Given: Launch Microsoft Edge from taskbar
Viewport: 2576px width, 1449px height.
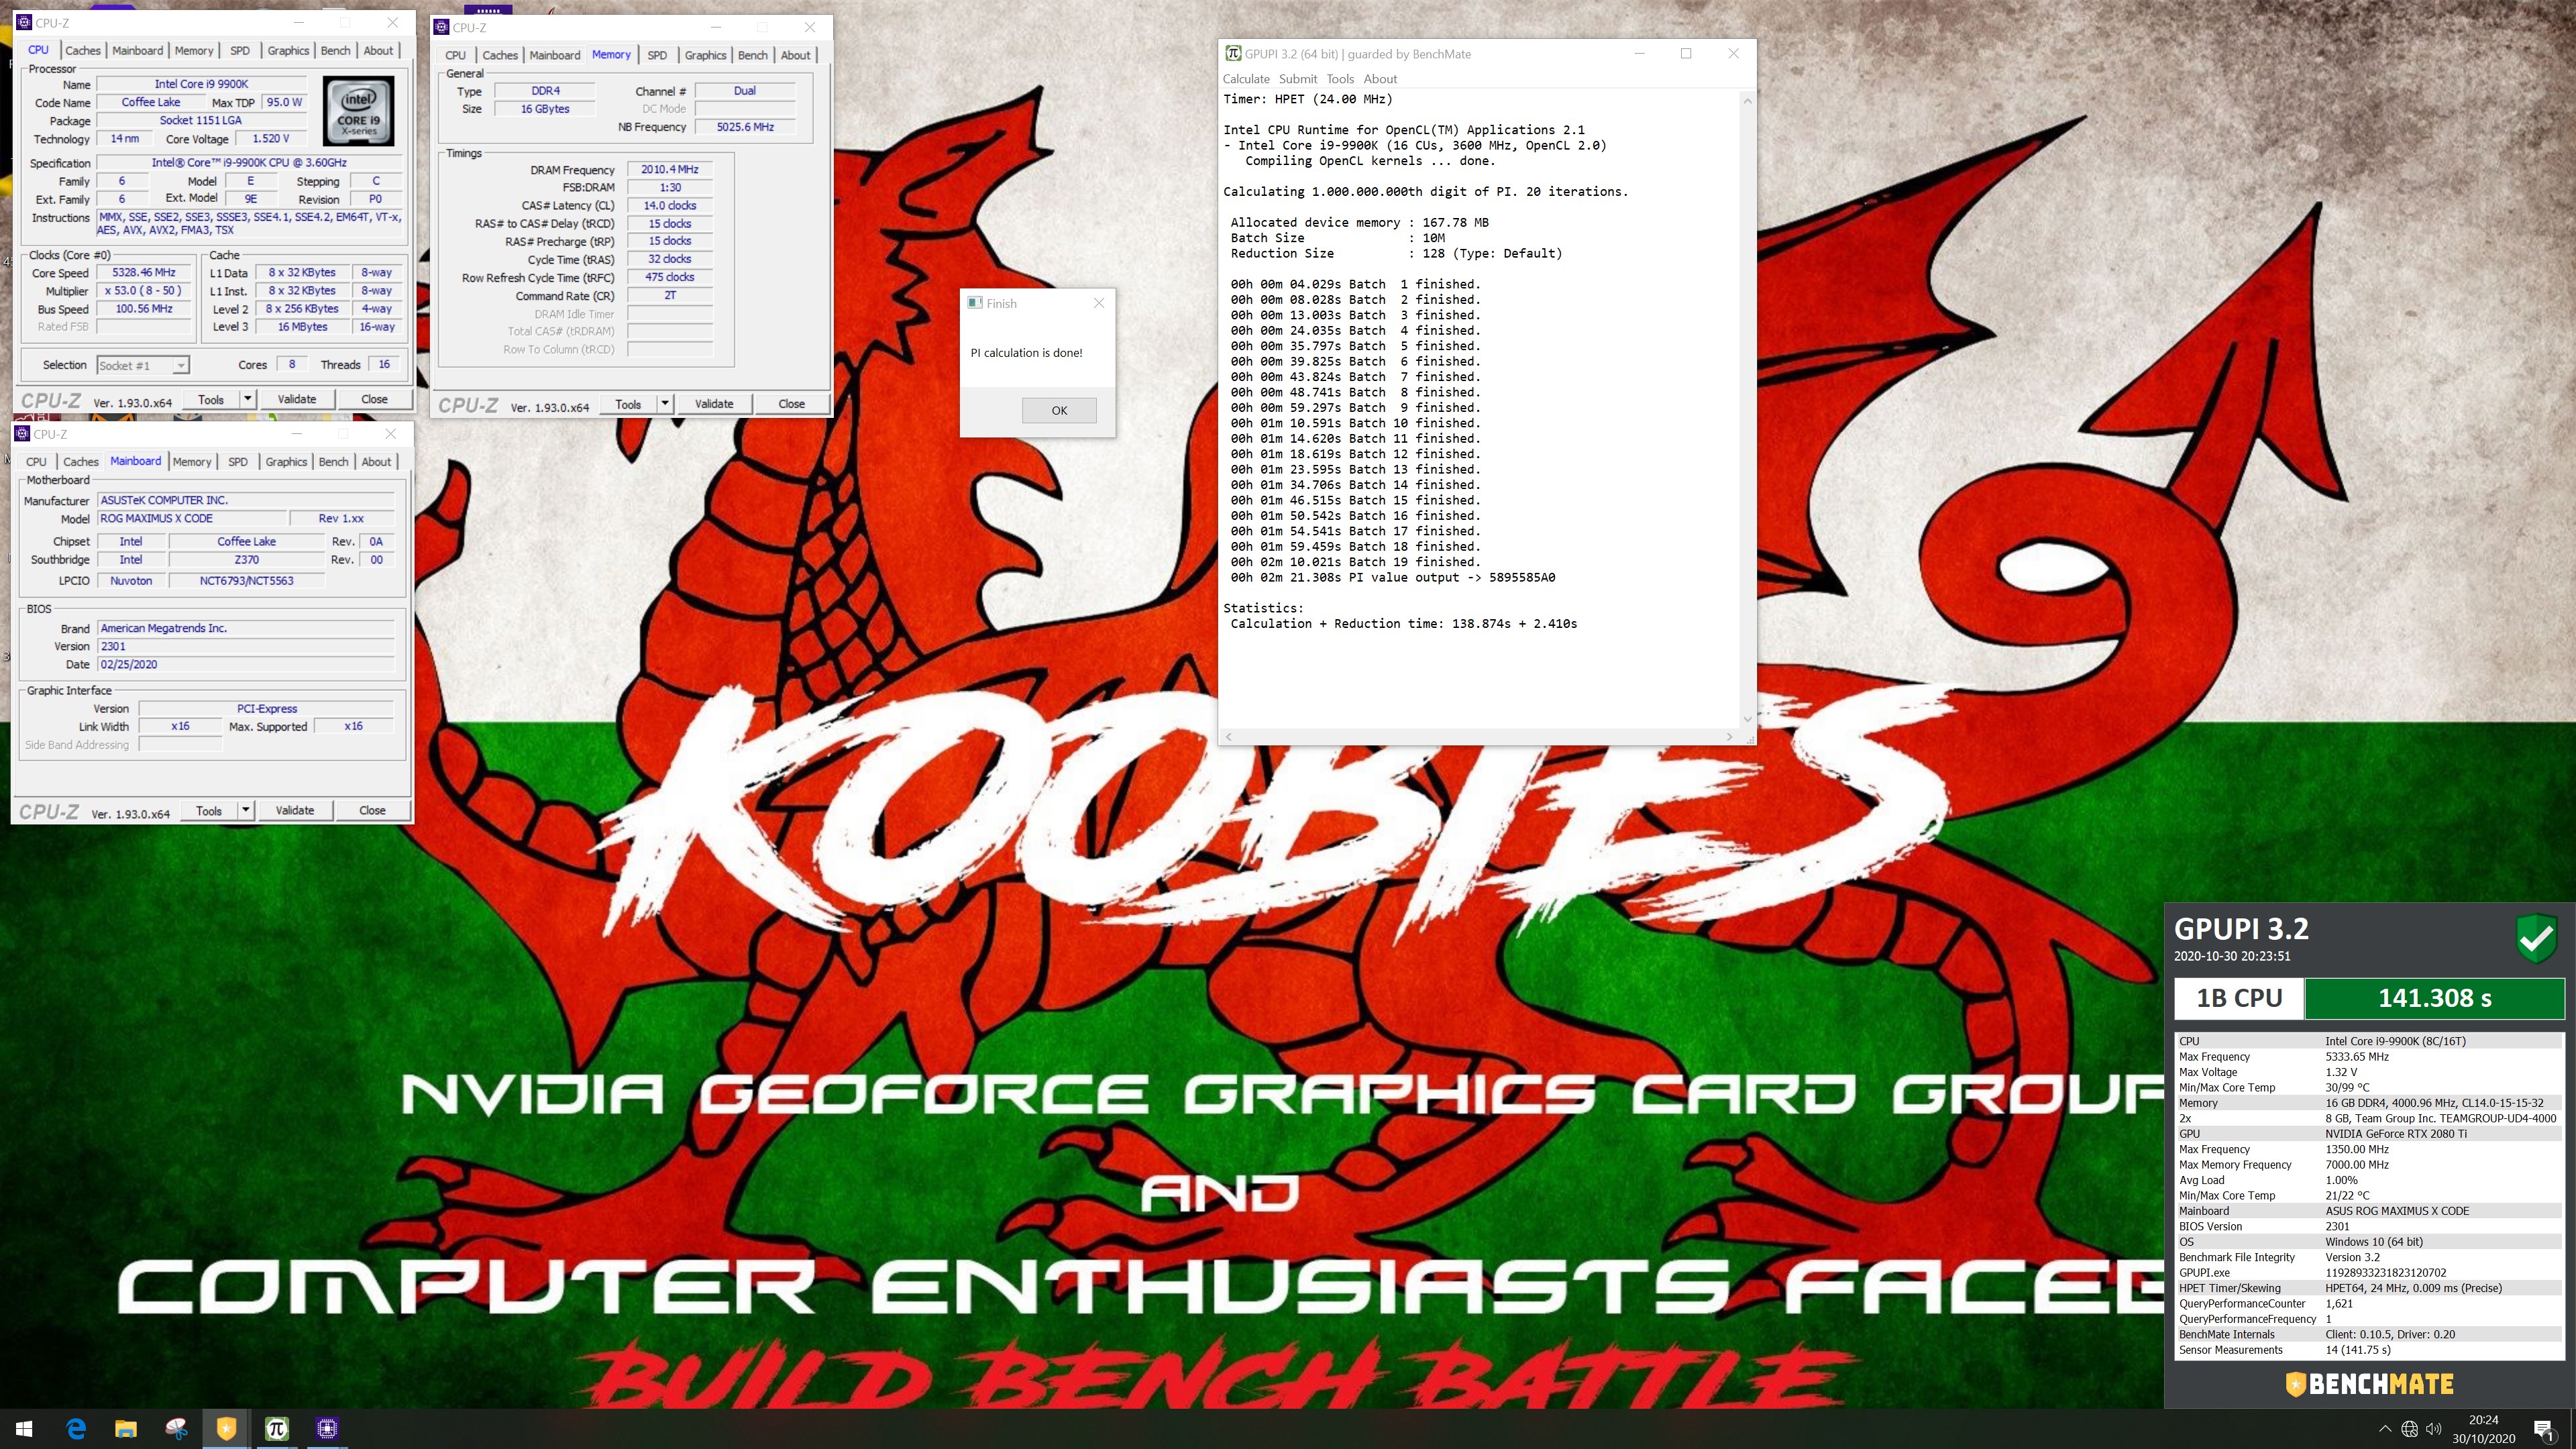Looking at the screenshot, I should pyautogui.click(x=76, y=1429).
